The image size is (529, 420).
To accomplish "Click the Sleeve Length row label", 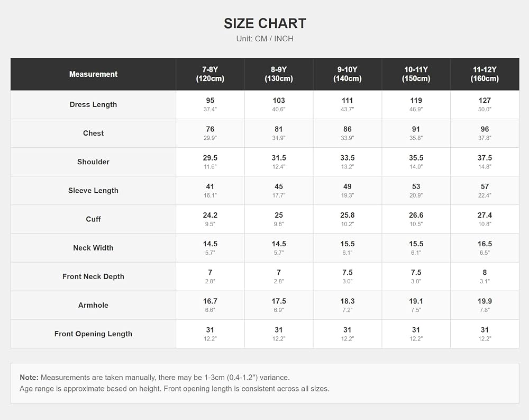I will 94,191.
